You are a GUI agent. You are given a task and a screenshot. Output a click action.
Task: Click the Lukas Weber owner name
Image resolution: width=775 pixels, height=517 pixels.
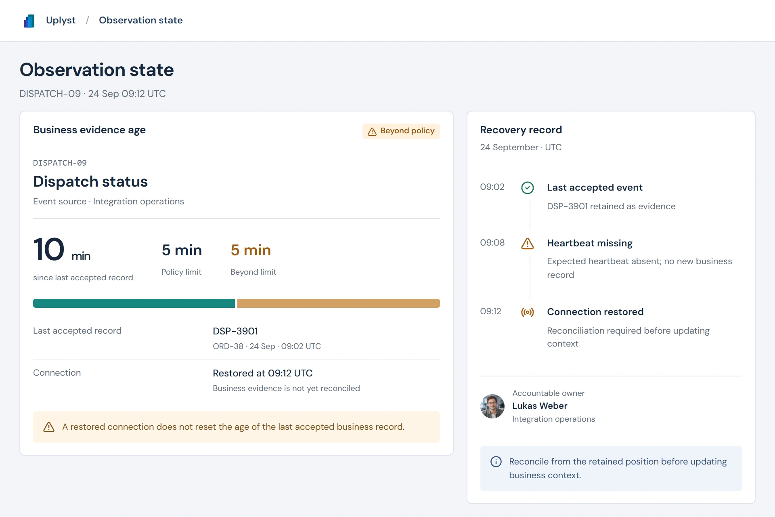(540, 406)
